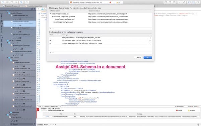The width and height of the screenshot is (201, 126).
Task: Select UpdateUserRequest.xsd in project tree
Action: point(22,69)
